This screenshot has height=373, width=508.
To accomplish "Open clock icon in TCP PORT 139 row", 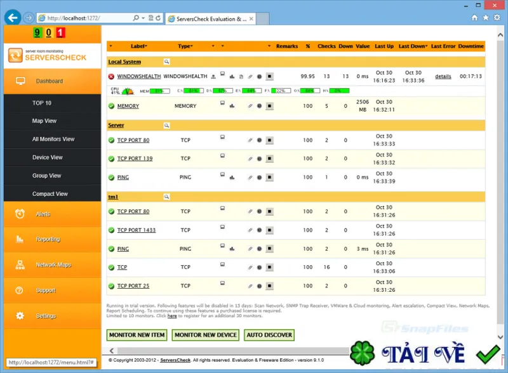I will 259,159.
